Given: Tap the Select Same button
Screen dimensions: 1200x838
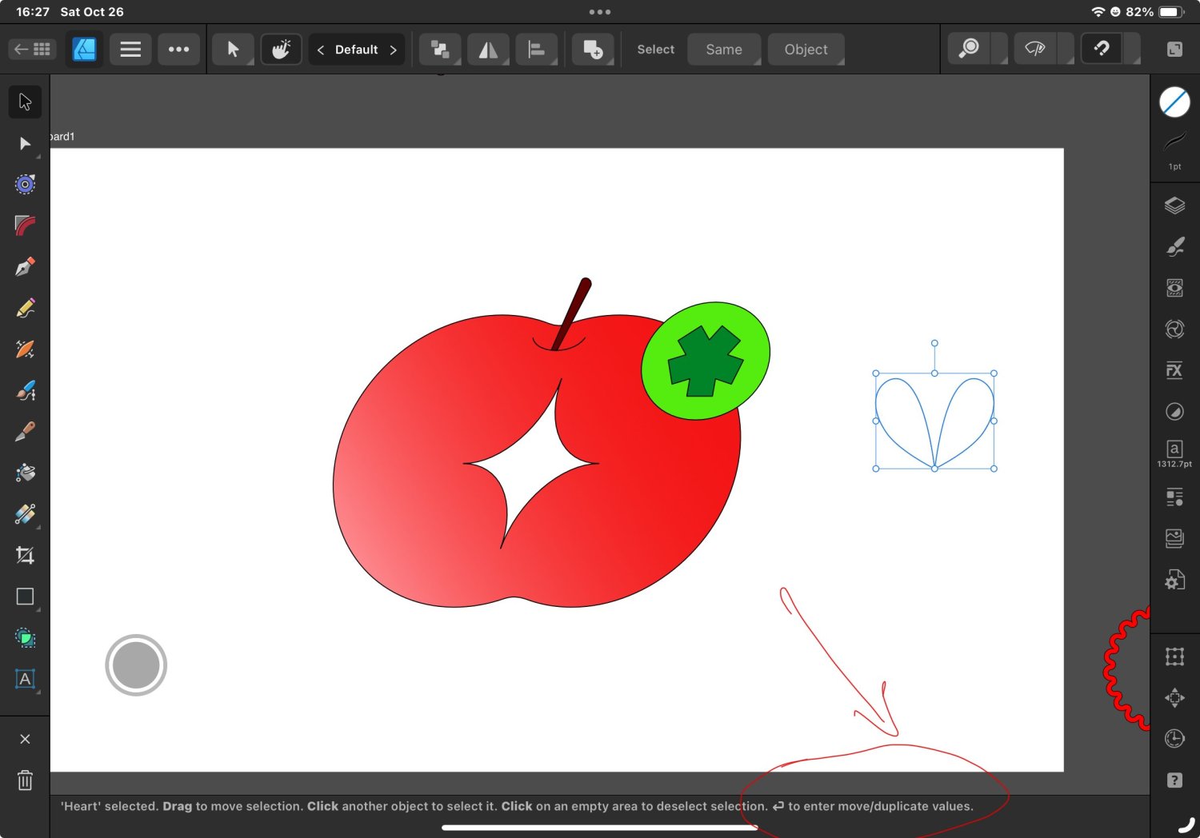Looking at the screenshot, I should [724, 50].
